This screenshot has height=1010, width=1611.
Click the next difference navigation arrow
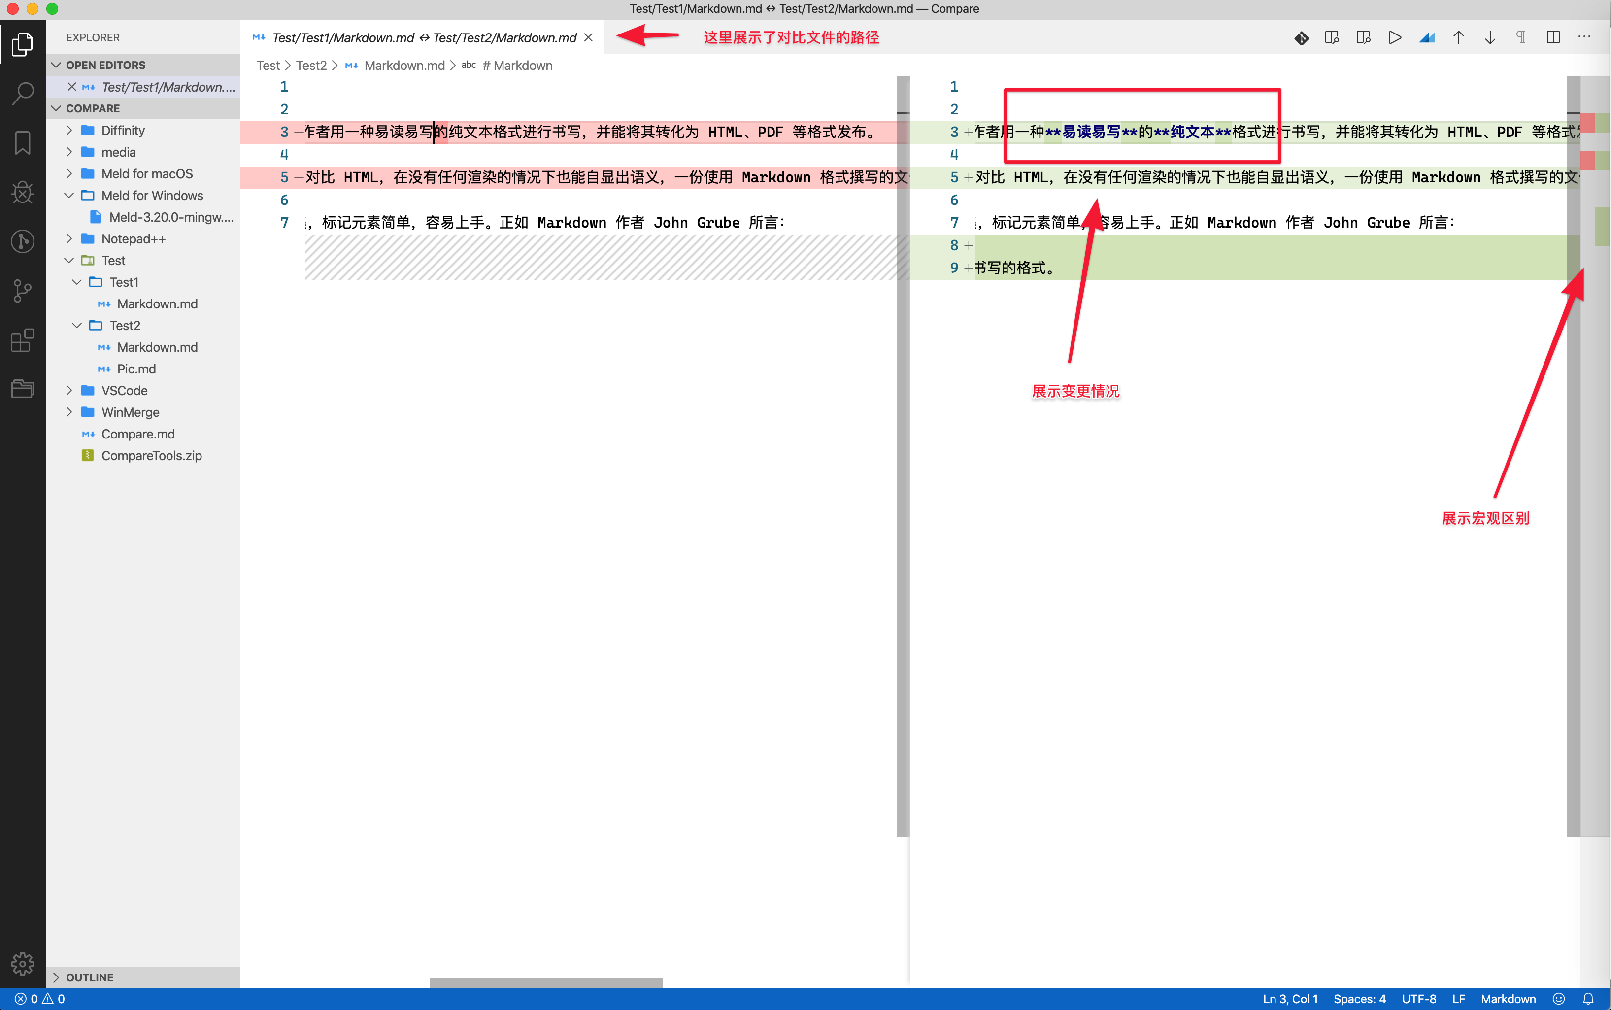coord(1490,37)
